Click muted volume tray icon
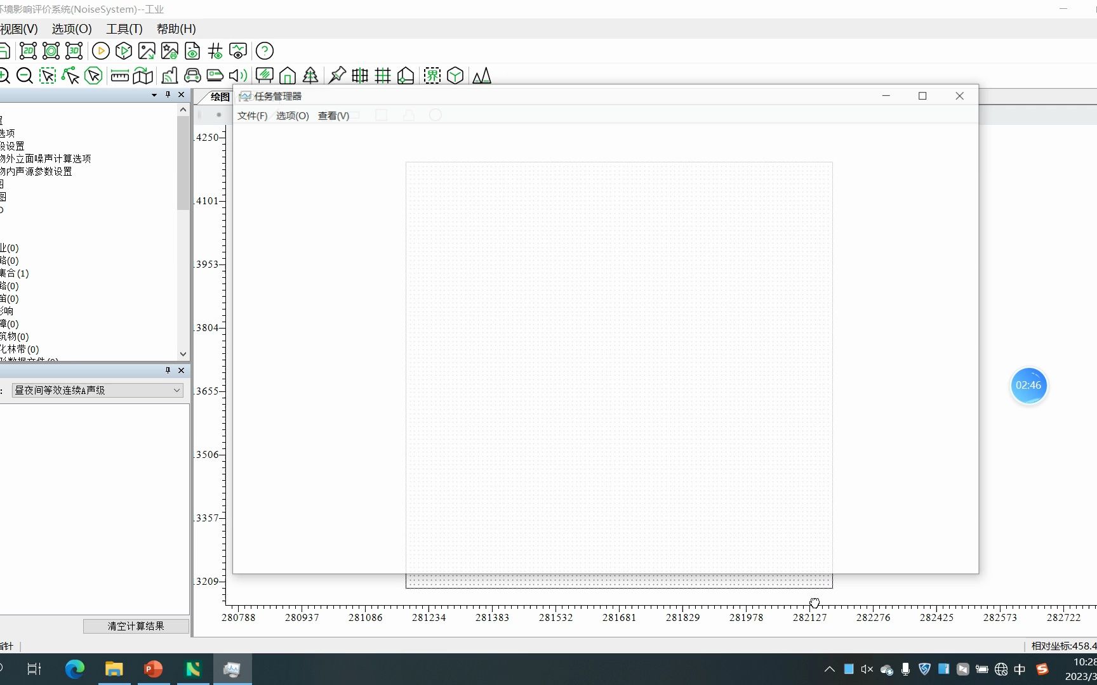The width and height of the screenshot is (1097, 685). [x=867, y=669]
